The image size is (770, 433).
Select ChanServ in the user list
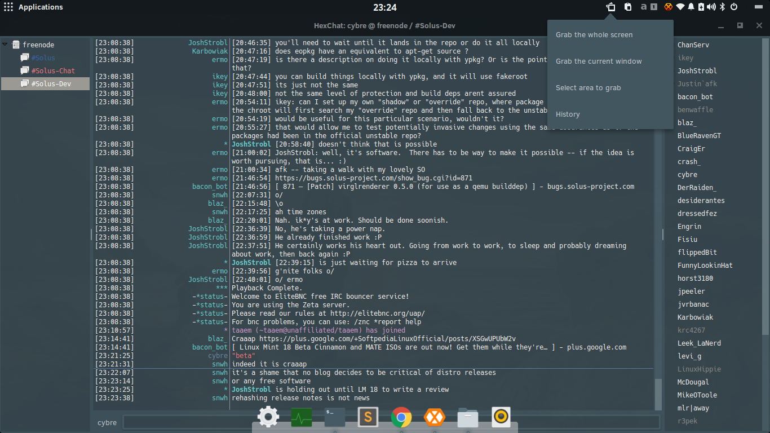click(693, 45)
